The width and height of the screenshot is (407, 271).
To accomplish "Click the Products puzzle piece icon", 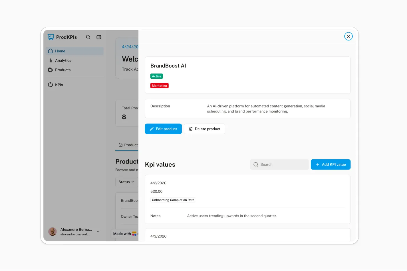I will click(x=50, y=70).
